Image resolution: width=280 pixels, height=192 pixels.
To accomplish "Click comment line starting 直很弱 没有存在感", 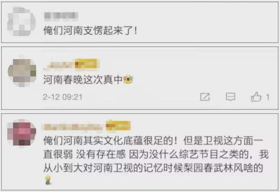I will pyautogui.click(x=156, y=154).
